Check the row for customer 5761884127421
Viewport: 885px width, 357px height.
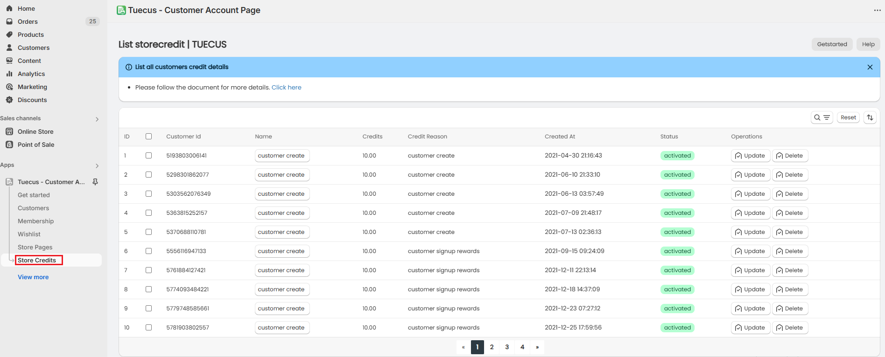point(148,270)
